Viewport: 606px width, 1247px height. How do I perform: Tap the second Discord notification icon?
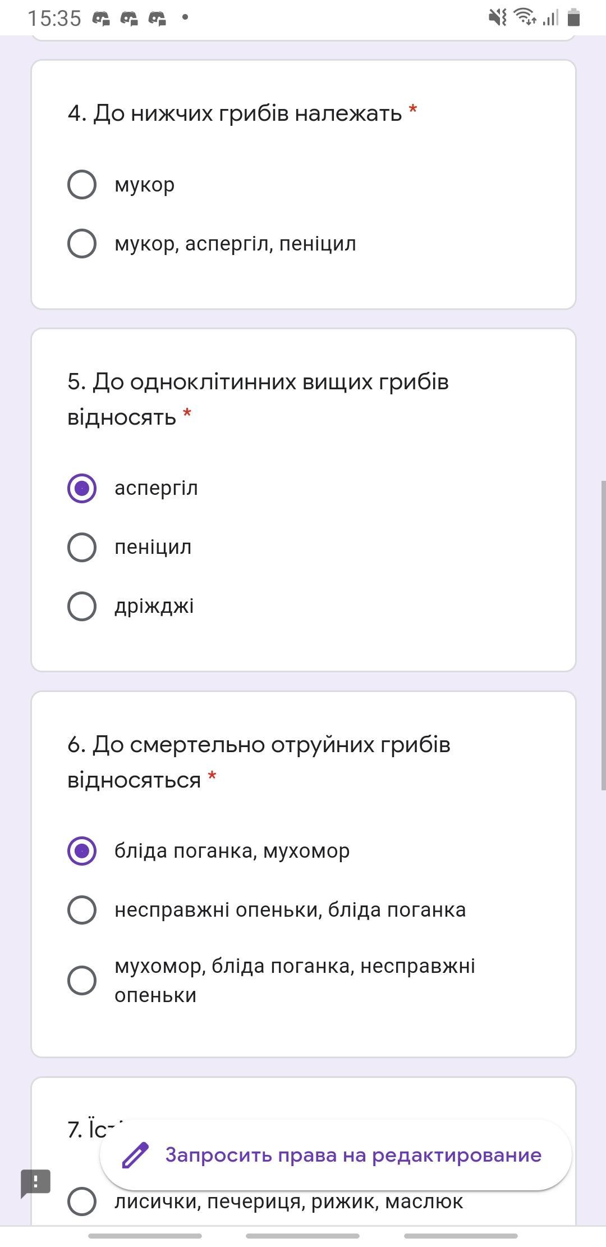pos(129,19)
